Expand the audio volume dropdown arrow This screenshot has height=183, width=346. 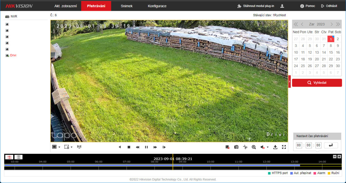(x=268, y=147)
